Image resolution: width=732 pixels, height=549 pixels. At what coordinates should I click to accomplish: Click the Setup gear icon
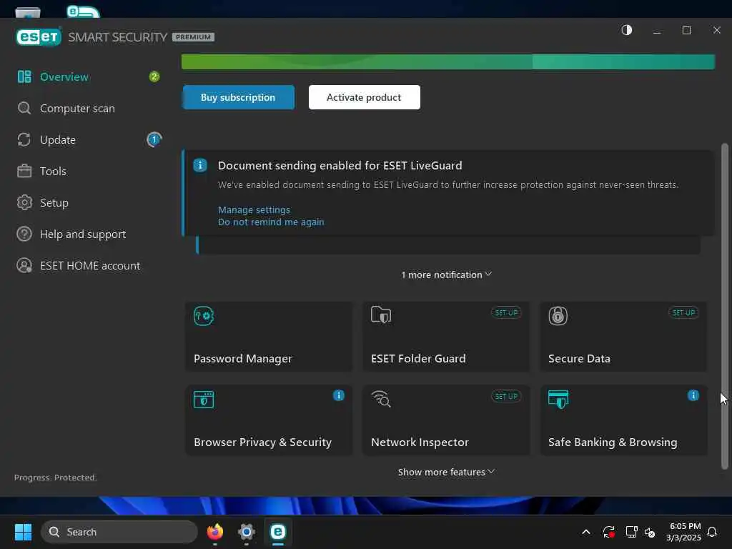point(24,202)
